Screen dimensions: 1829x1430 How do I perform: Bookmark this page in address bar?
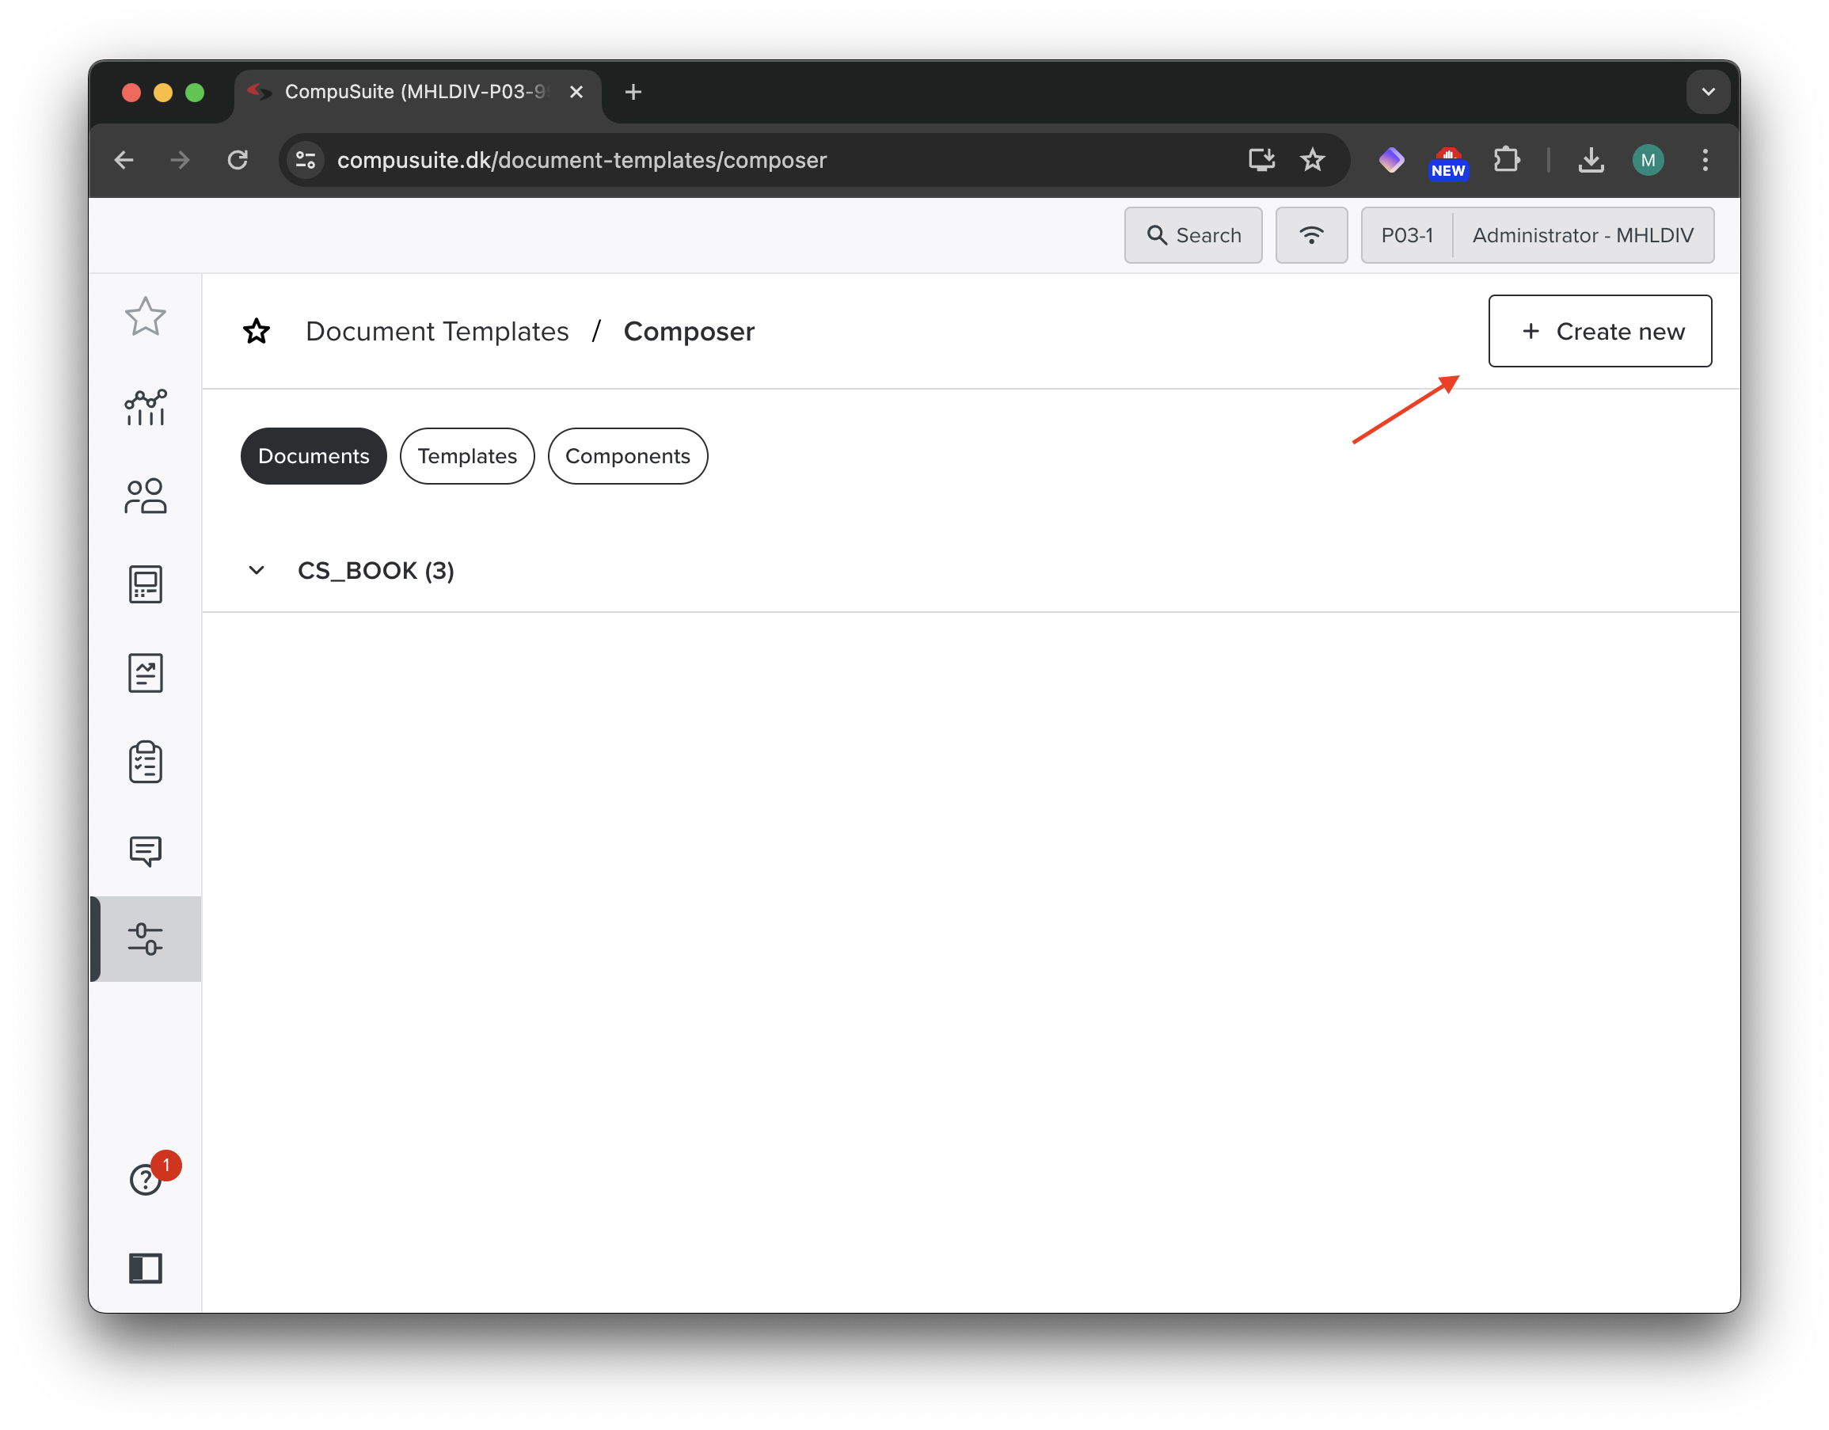click(1312, 160)
